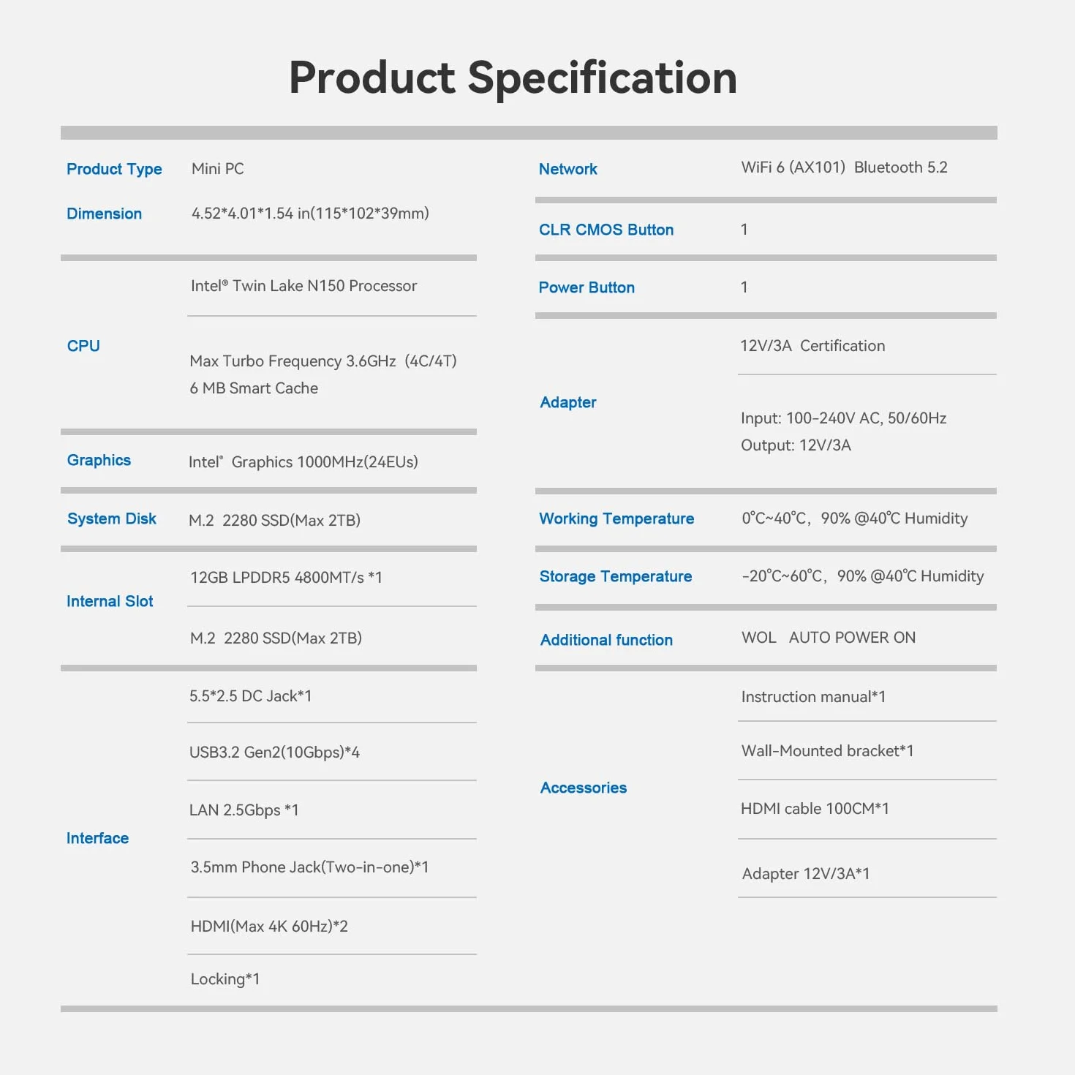
Task: Click the System Disk label
Action: [112, 518]
